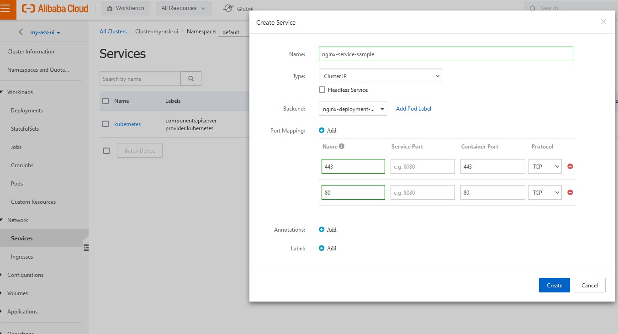618x334 pixels.
Task: Open the Backend nginx-deployment dropdown
Action: 353,109
